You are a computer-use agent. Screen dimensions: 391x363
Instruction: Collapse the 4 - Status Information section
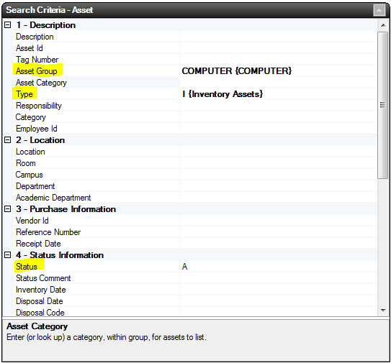pos(8,255)
